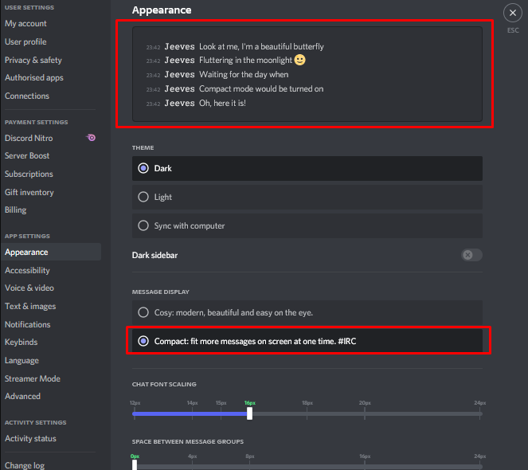Click the Nitro badge icon beside Discord Nitro
Screen dimensions: 528x470
pyautogui.click(x=92, y=138)
